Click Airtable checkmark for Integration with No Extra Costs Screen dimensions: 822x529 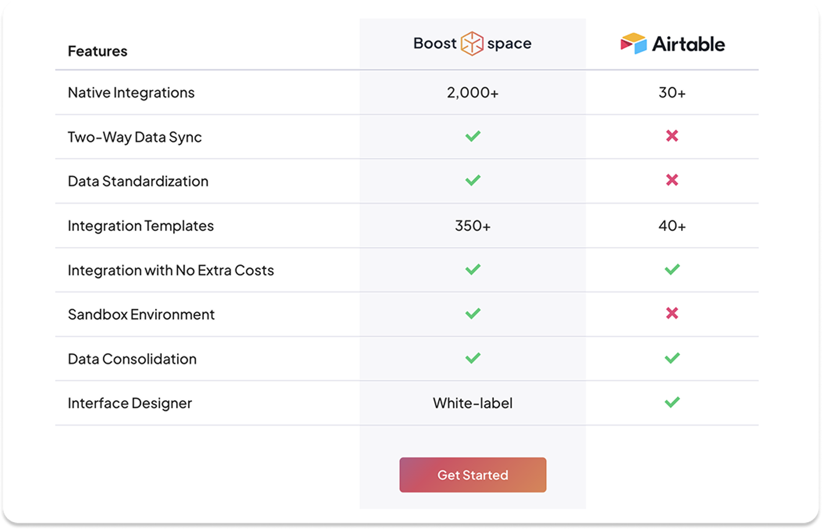pyautogui.click(x=672, y=269)
